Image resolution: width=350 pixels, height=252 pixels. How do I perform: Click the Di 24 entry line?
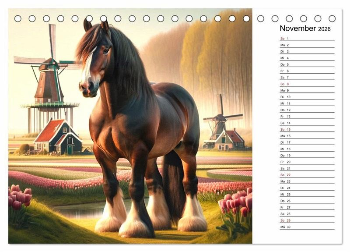tap(307, 188)
